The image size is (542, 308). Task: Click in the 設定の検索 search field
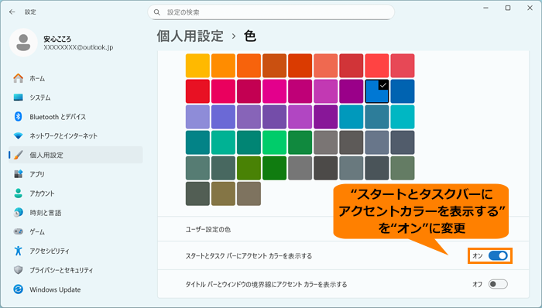(x=271, y=12)
